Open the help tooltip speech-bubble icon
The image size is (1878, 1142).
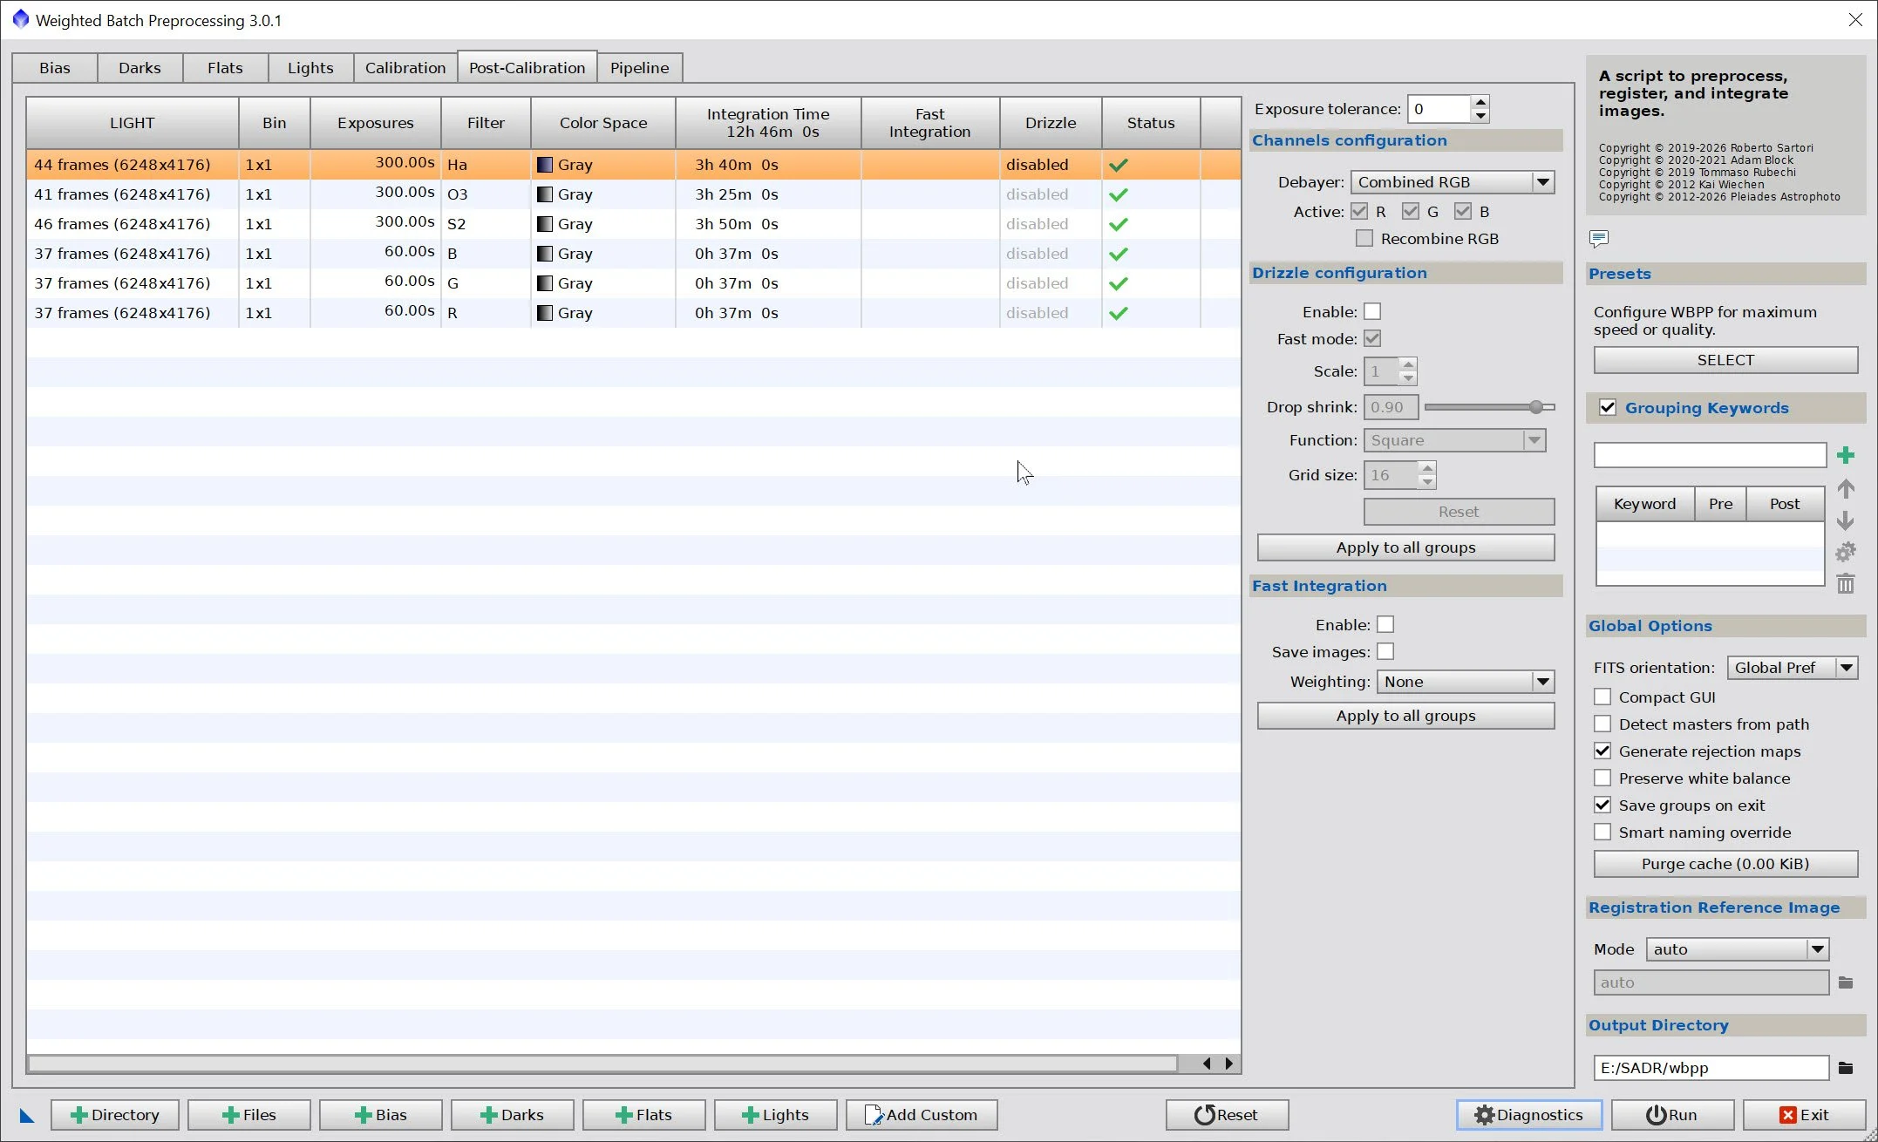tap(1598, 238)
